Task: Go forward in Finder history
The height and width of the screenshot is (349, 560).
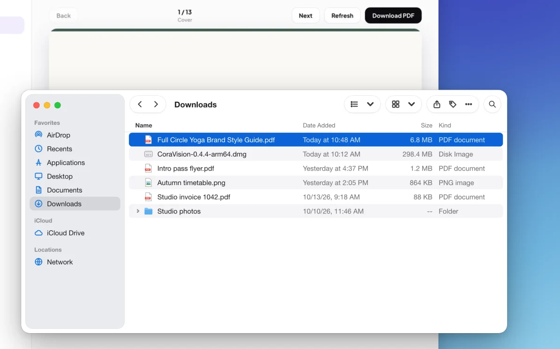Action: 156,104
